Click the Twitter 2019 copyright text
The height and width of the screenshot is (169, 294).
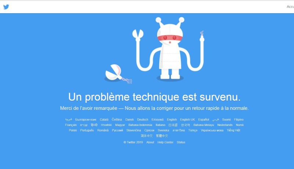(x=133, y=142)
